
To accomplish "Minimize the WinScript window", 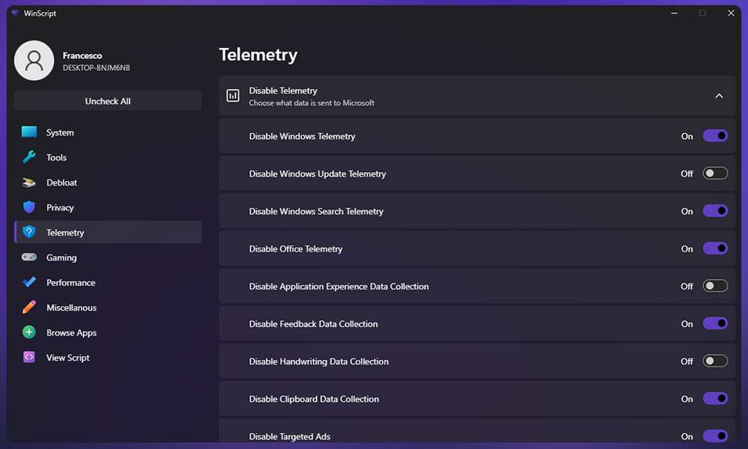I will coord(674,13).
